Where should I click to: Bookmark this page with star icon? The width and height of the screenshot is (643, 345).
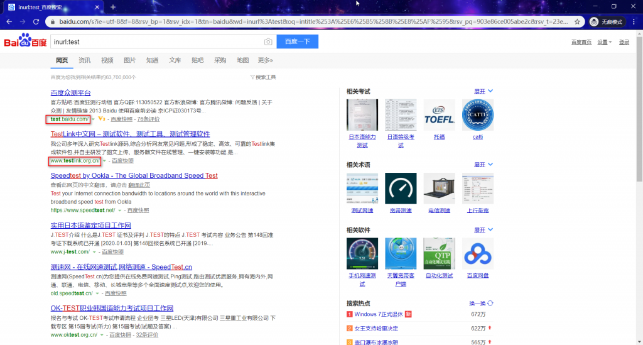point(578,22)
